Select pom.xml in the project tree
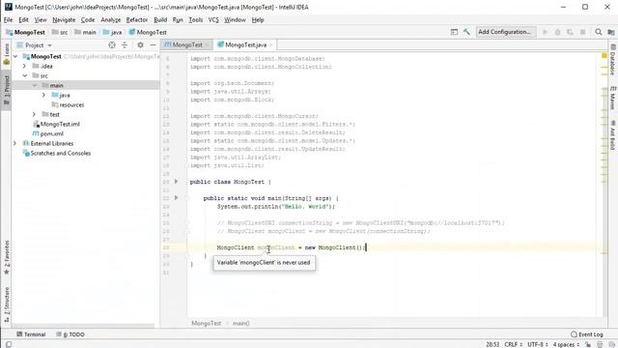The height and width of the screenshot is (348, 618). coord(47,133)
